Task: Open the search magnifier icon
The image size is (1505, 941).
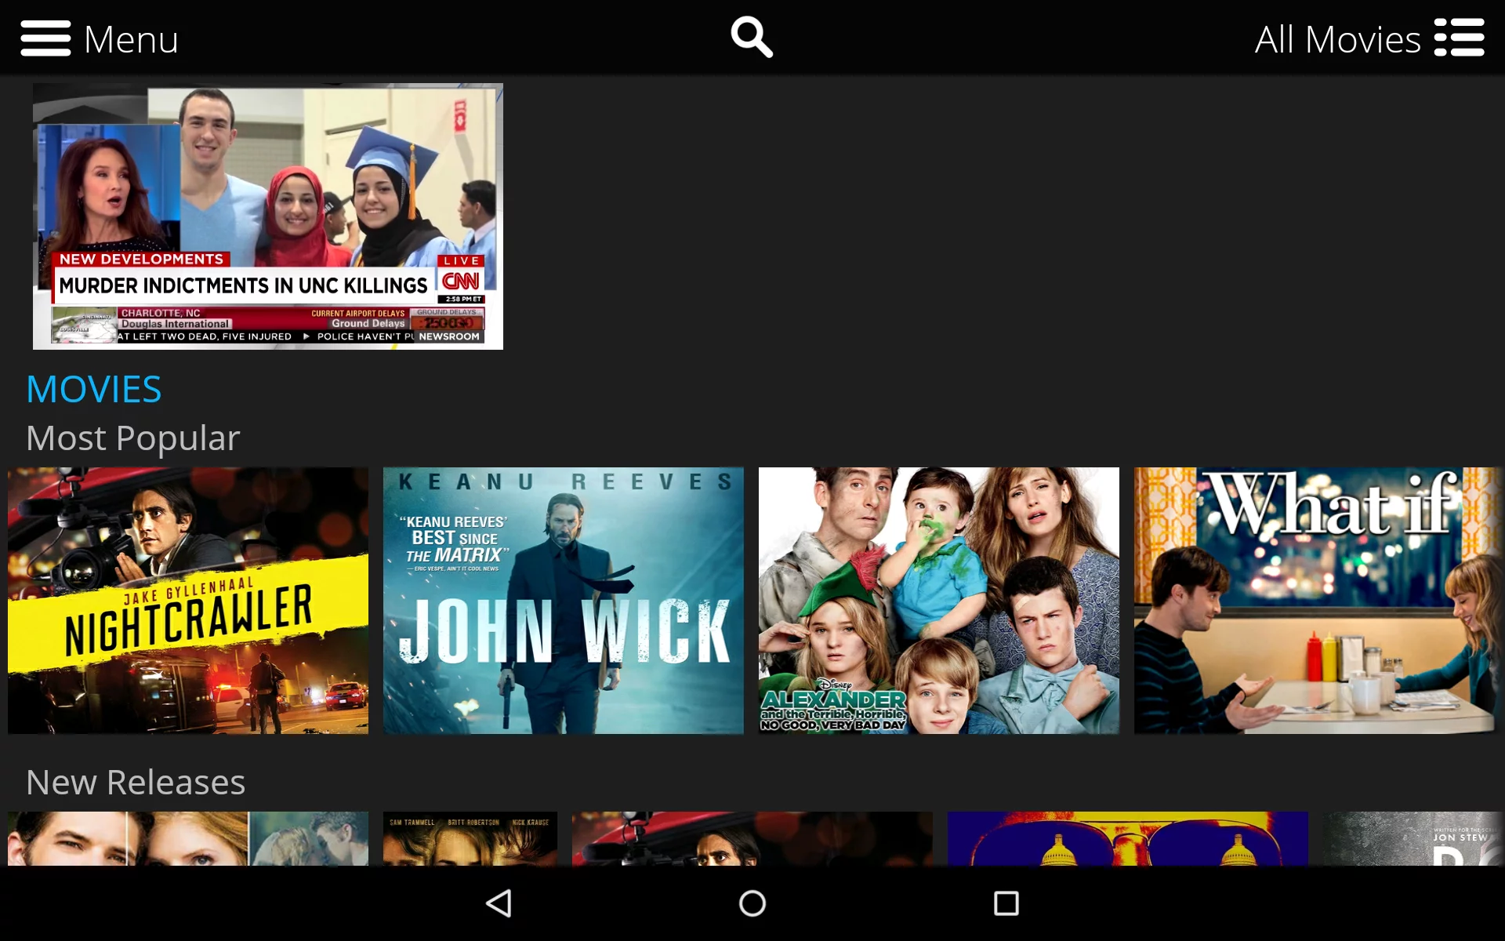Action: [x=751, y=36]
